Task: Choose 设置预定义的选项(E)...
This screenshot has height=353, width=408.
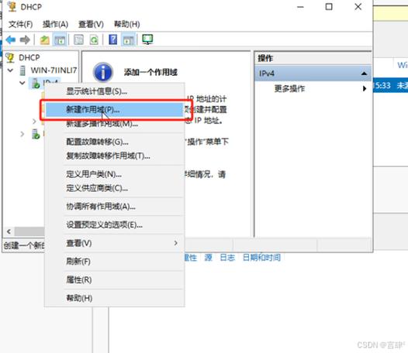Action: coord(115,224)
